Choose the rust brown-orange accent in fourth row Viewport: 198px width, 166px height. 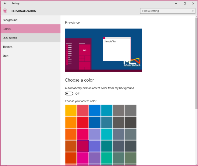click(x=71, y=146)
